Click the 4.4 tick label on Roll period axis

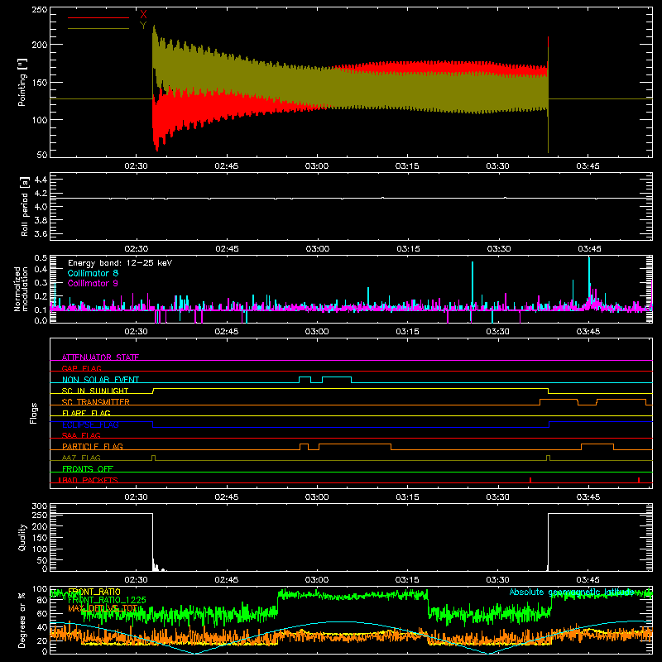click(41, 180)
